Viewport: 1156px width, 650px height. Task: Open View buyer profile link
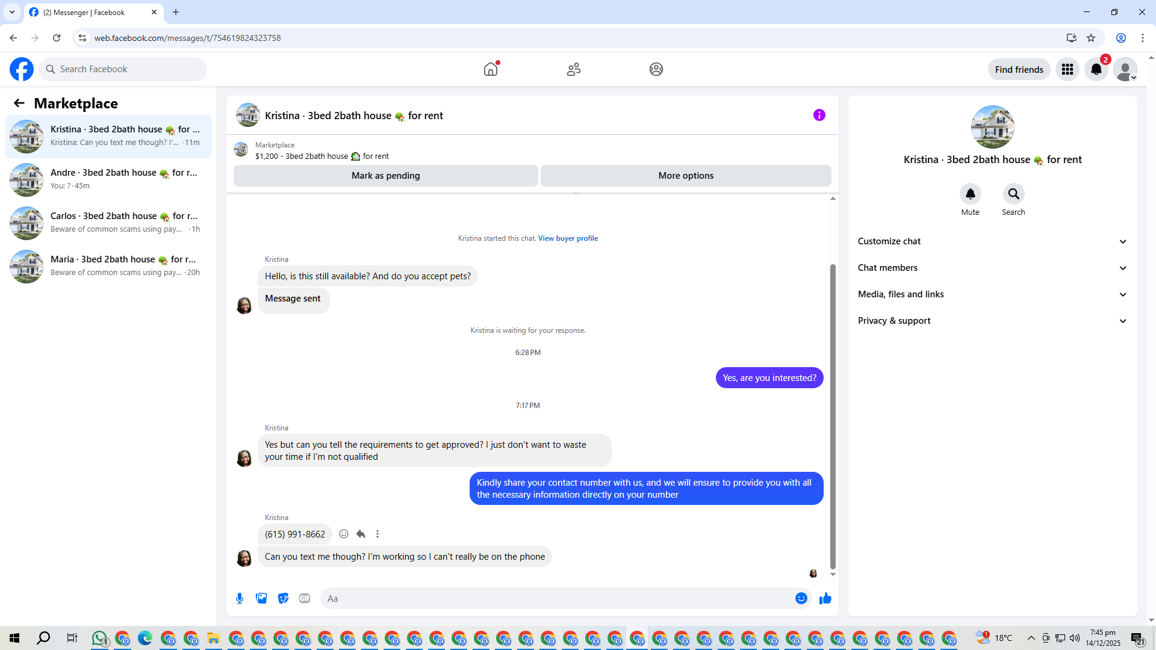tap(568, 238)
